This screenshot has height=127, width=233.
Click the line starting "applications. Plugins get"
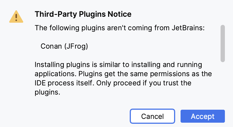coord(123,74)
